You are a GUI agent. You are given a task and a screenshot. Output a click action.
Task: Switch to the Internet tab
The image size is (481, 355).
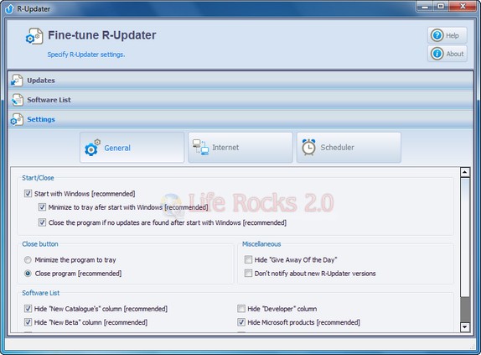click(240, 148)
